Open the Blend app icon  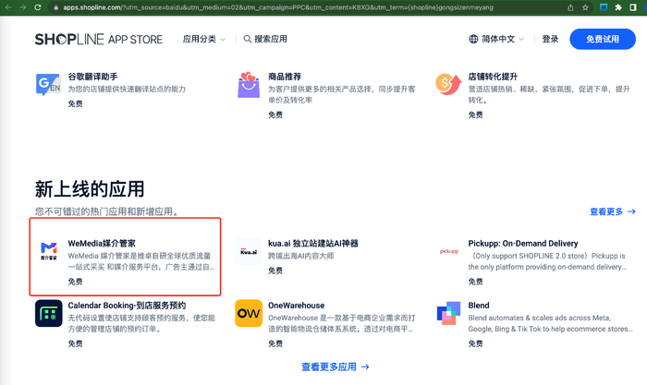pyautogui.click(x=448, y=313)
